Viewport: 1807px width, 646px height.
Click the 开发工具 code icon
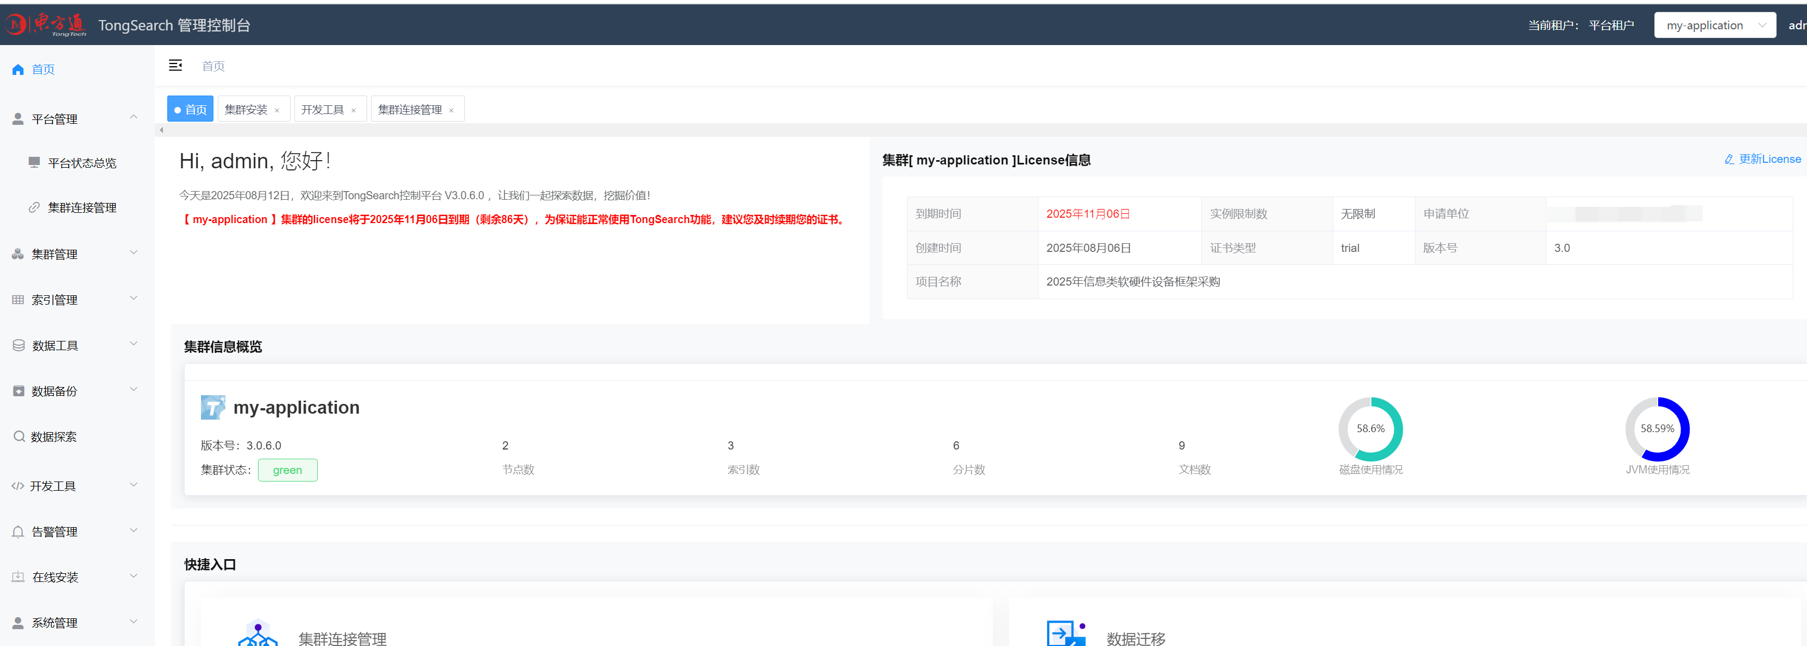(x=17, y=485)
